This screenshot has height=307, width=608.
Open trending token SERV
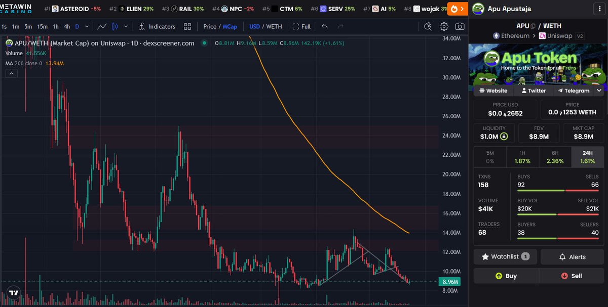(333, 9)
